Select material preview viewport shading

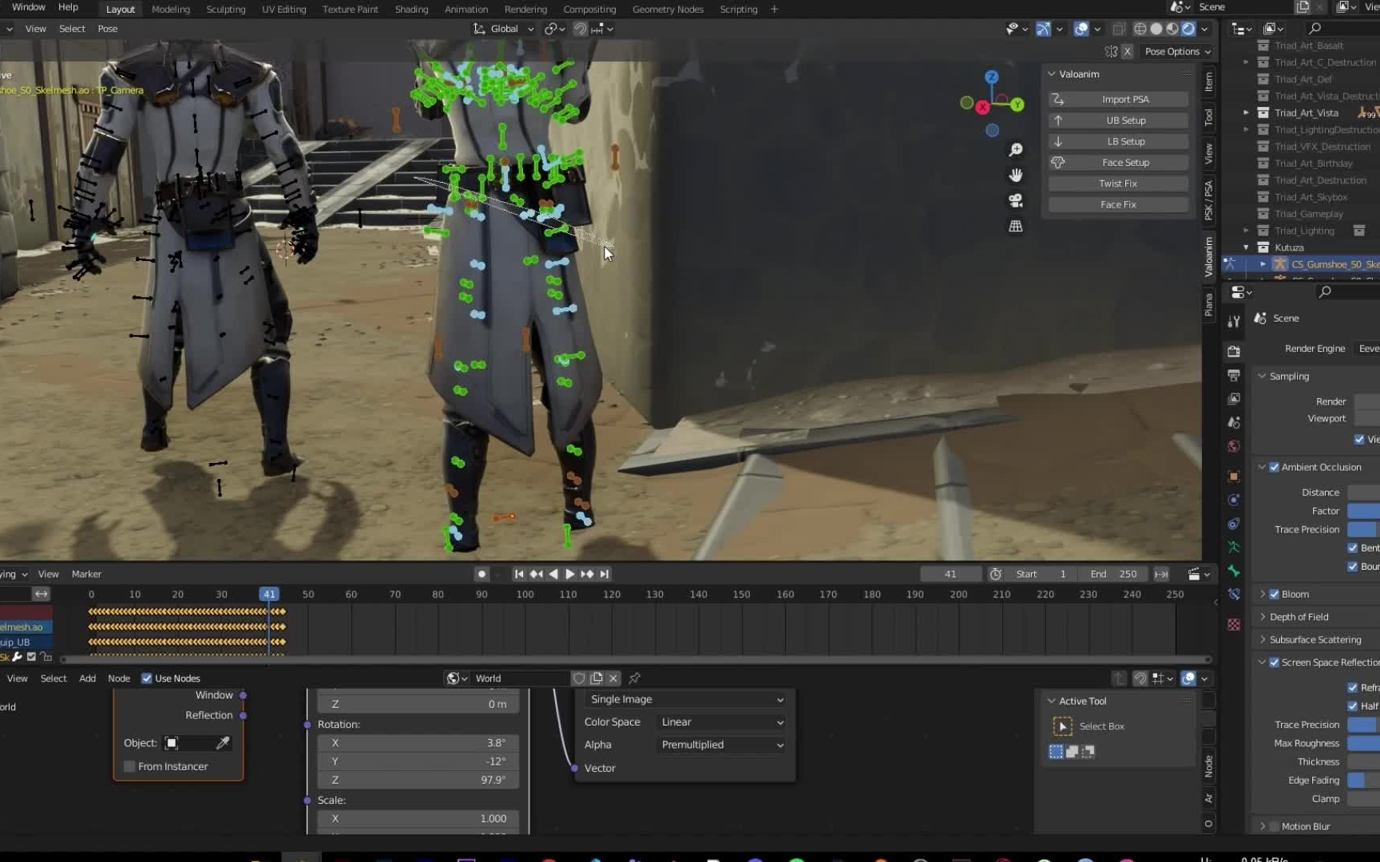pos(1172,29)
